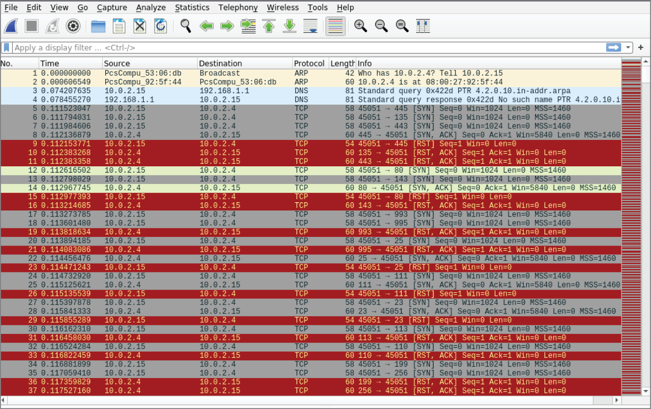
Task: Select packet 12 SYN to port 80
Action: click(x=310, y=170)
